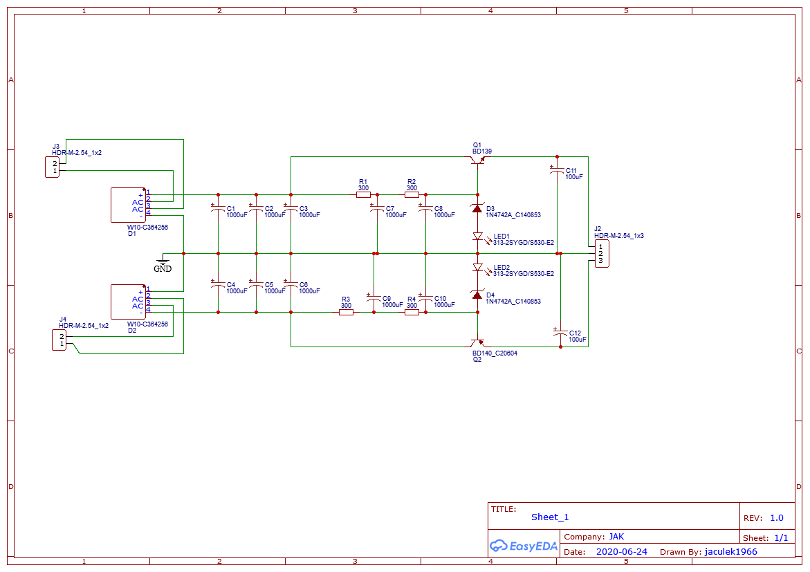
Task: Select the D2 bridge rectifier block
Action: pos(128,302)
